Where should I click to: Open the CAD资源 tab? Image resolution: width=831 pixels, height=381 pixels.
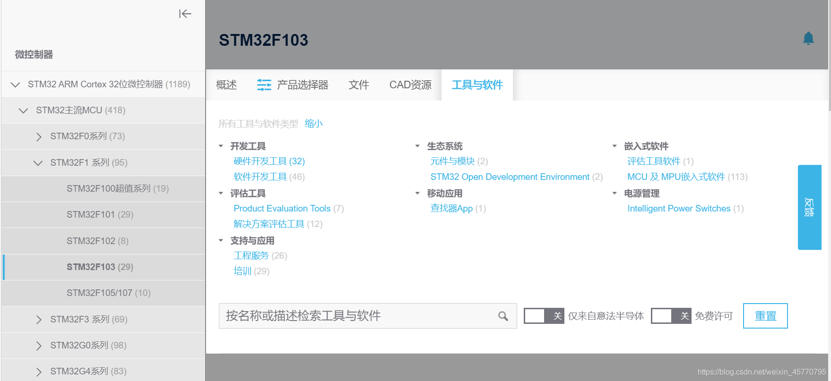pyautogui.click(x=410, y=85)
